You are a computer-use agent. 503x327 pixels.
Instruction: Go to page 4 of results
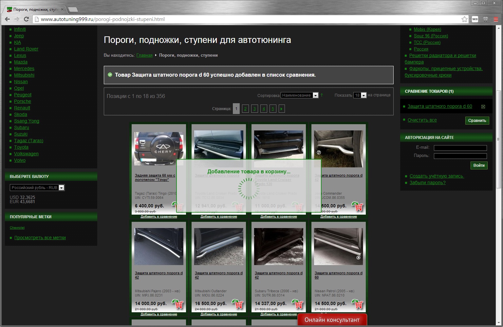point(264,109)
